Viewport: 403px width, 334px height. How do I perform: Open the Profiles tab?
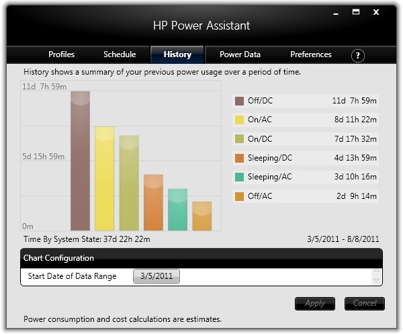pos(61,54)
